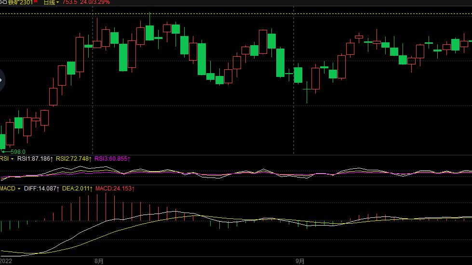Click the 9月 date axis label
Image resolution: width=472 pixels, height=265 pixels.
[x=300, y=262]
